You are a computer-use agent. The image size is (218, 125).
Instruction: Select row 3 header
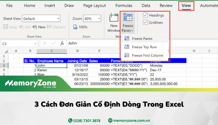(4, 65)
